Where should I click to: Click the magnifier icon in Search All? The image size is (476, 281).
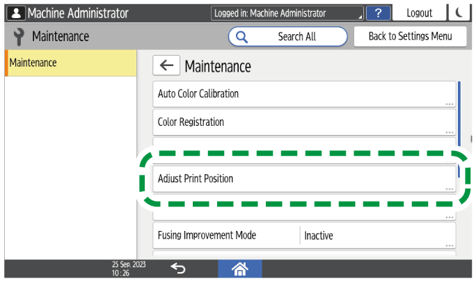[x=243, y=37]
